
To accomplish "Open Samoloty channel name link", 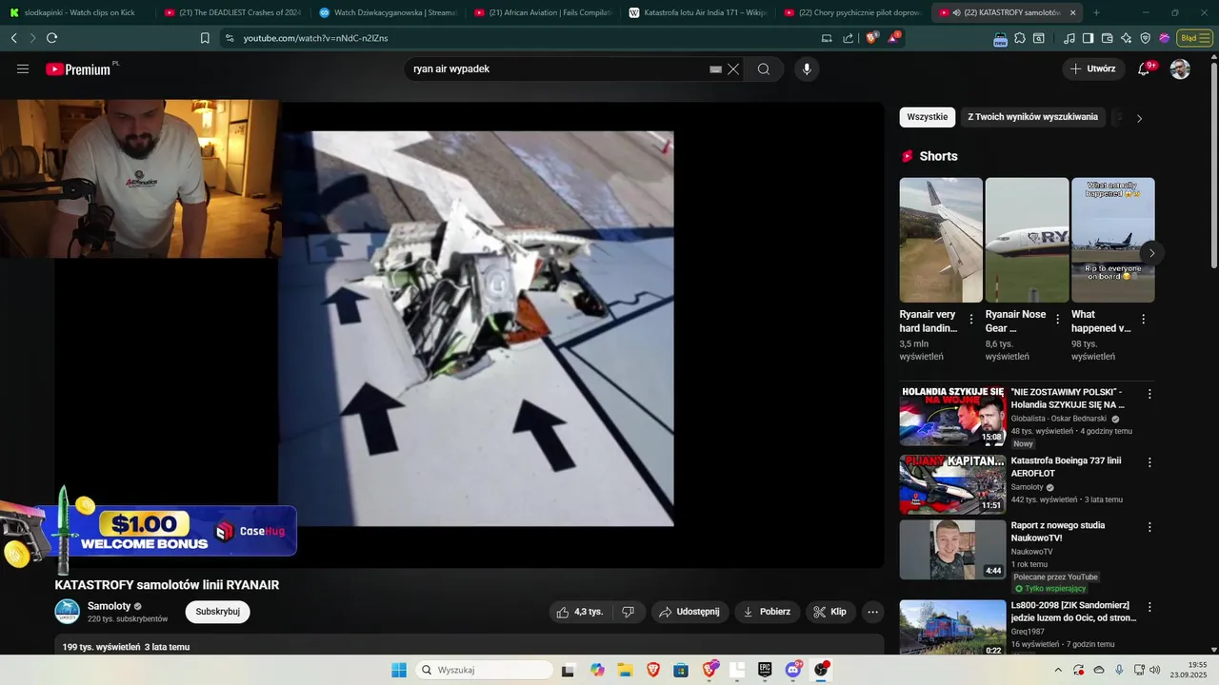I will pos(109,606).
